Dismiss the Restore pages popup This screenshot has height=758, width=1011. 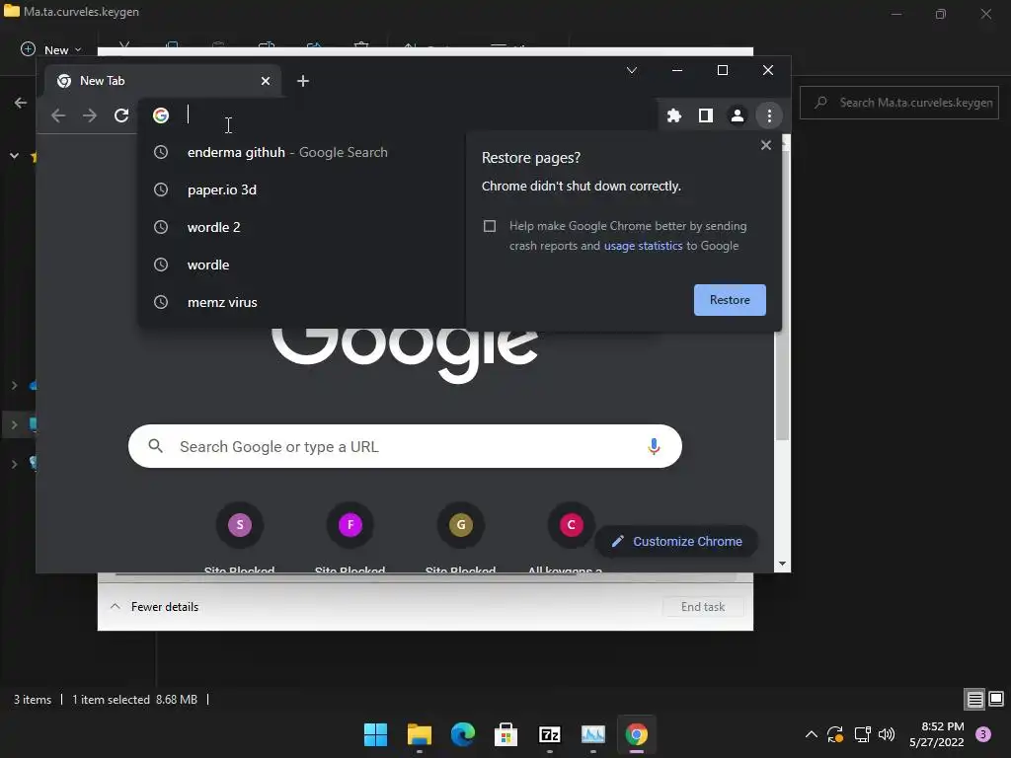tap(766, 145)
